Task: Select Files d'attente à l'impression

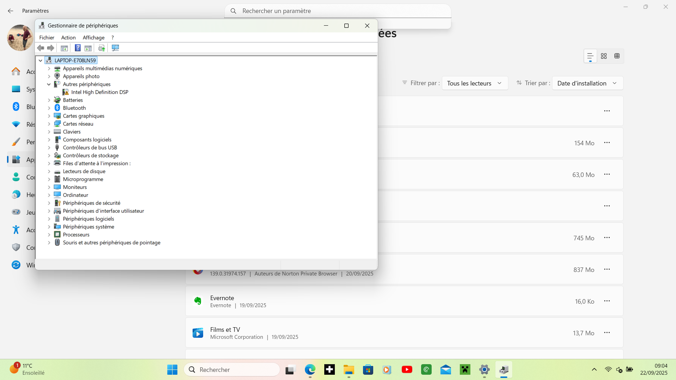Action: point(96,164)
